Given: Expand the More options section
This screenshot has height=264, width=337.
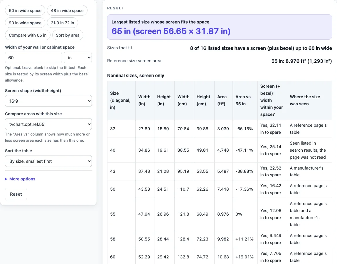Looking at the screenshot, I should [20, 179].
